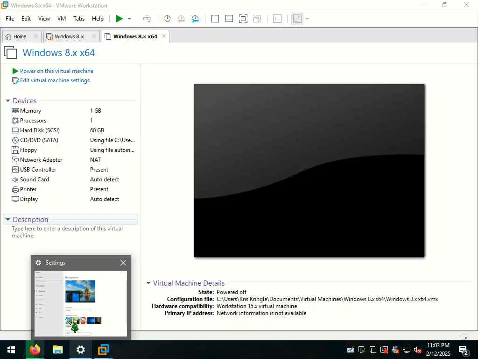Click Edit virtual machine settings link
Screen dimensions: 478x359
(55, 80)
